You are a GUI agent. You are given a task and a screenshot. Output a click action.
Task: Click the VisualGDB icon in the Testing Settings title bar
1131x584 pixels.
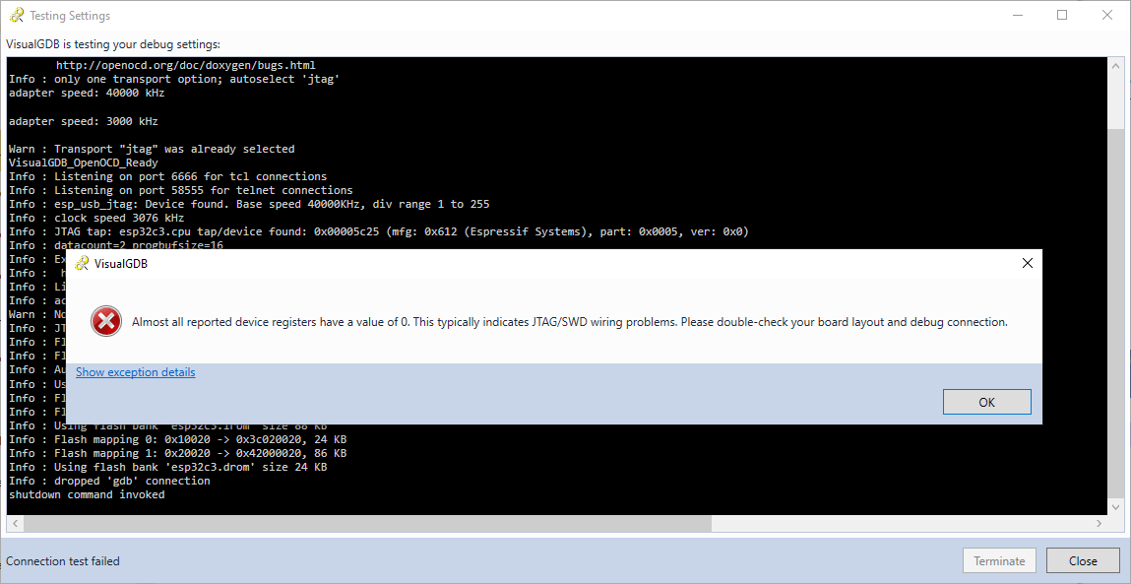click(x=18, y=15)
